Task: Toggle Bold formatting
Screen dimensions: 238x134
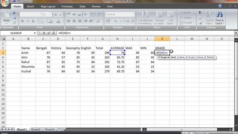Action: (22, 21)
